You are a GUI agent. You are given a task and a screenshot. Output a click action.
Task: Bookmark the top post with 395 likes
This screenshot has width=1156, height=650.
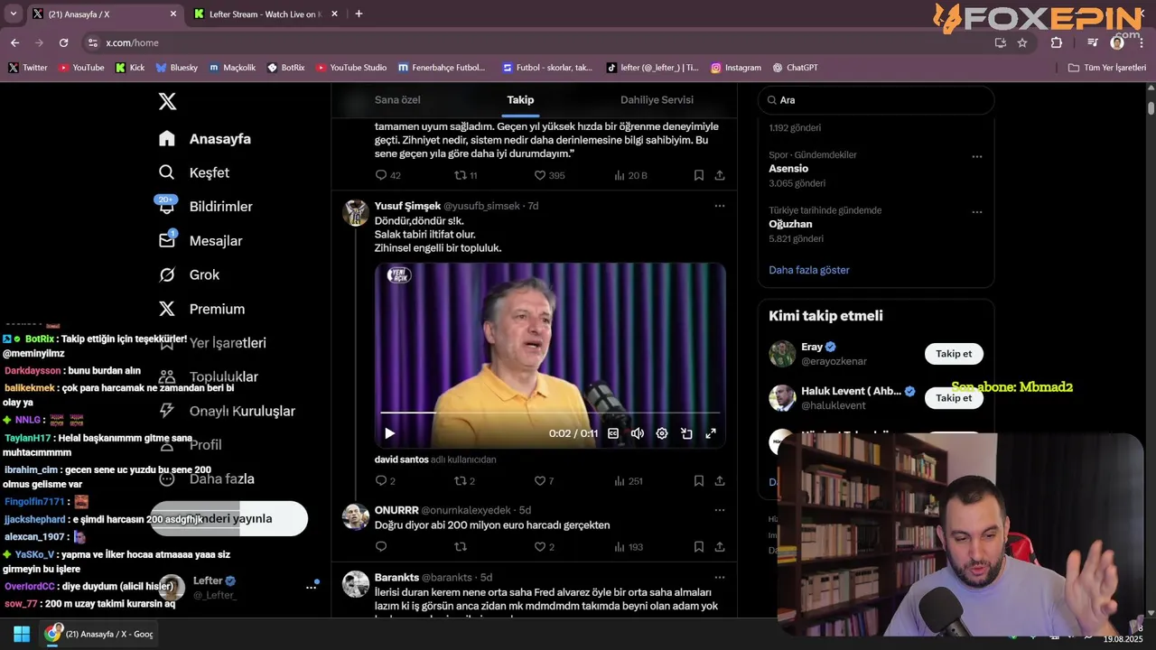pyautogui.click(x=699, y=175)
